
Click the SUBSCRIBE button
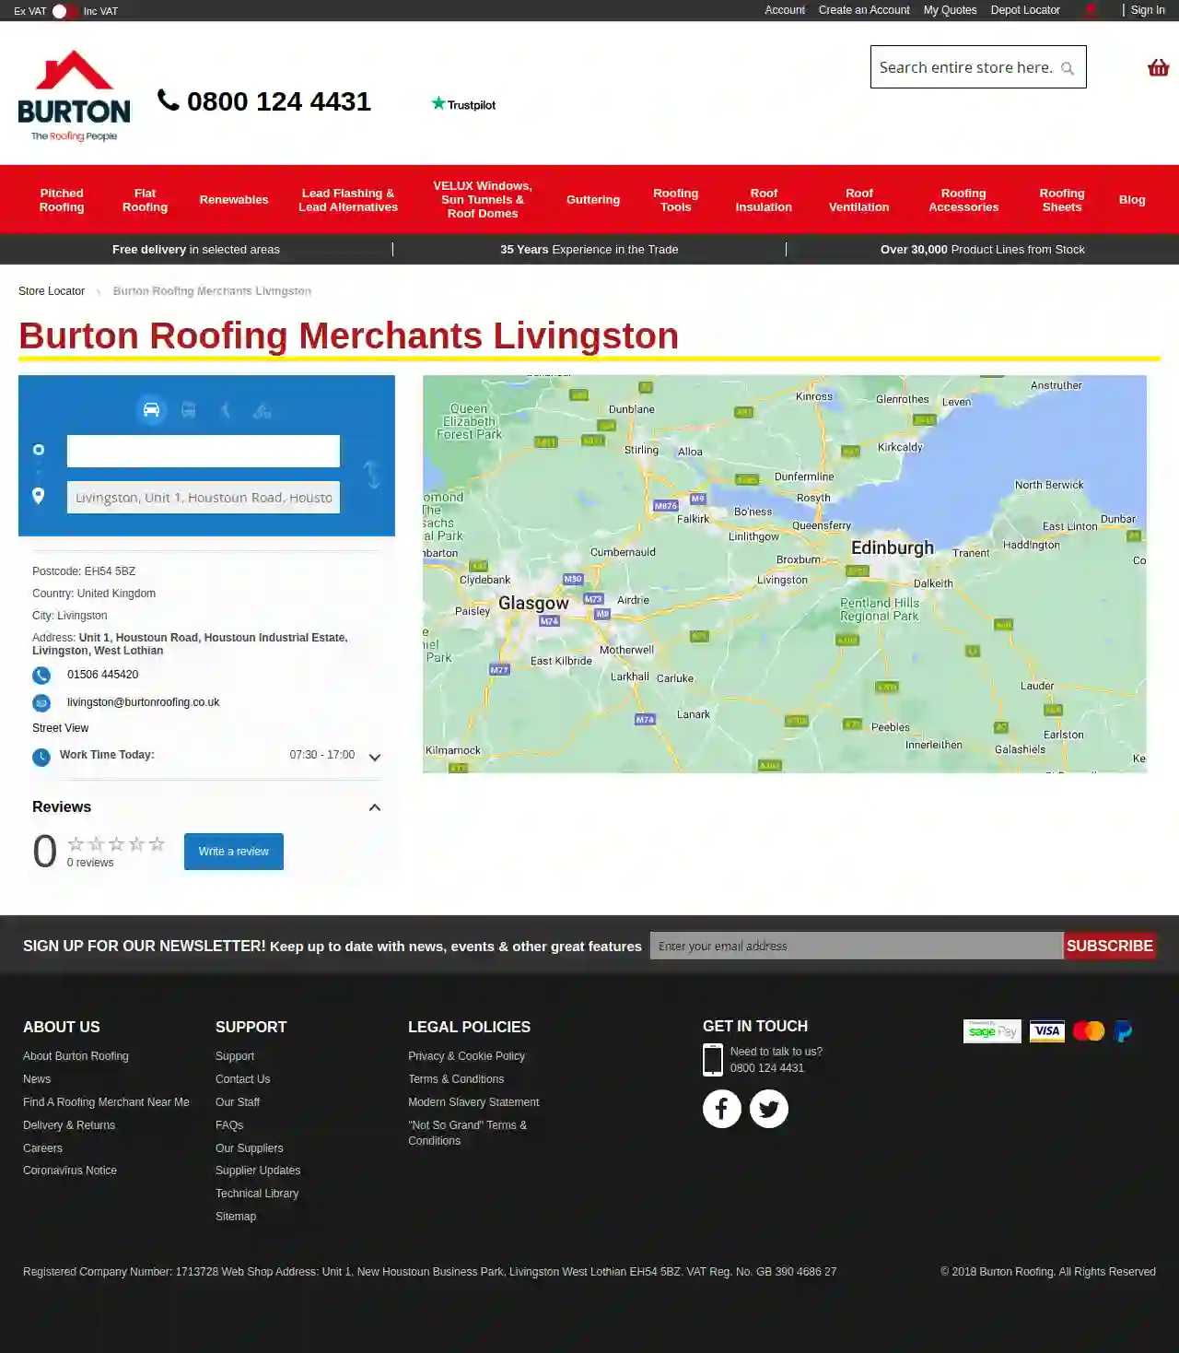(x=1110, y=946)
